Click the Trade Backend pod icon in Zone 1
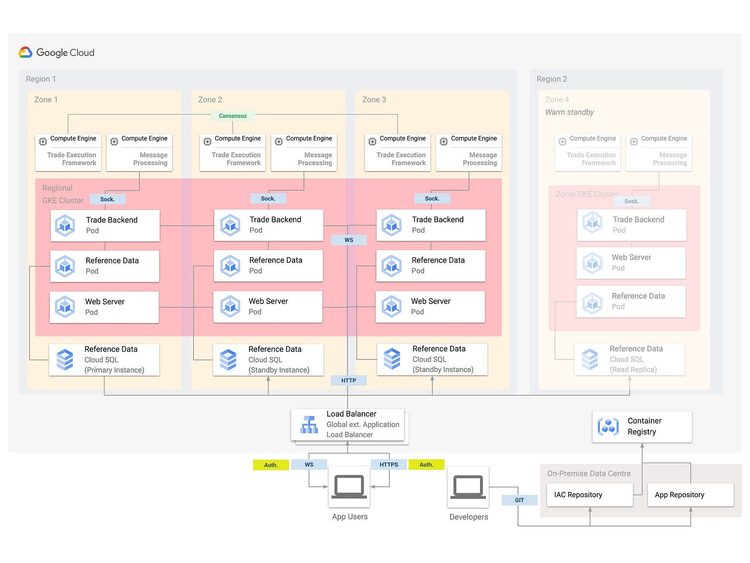This screenshot has width=750, height=563. point(65,225)
